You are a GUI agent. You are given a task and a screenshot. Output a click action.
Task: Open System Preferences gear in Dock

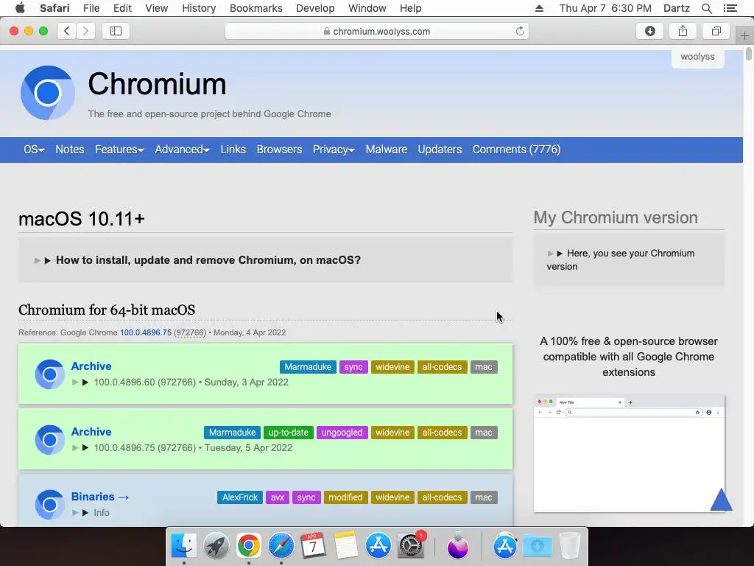(411, 546)
